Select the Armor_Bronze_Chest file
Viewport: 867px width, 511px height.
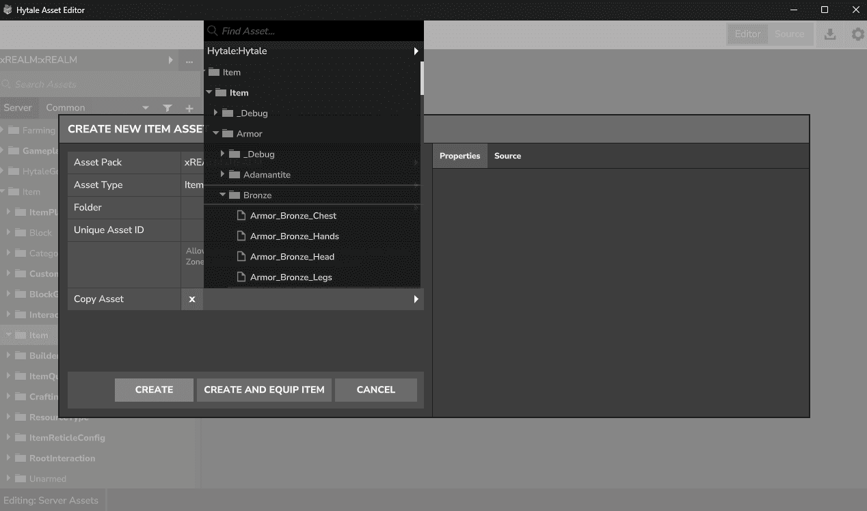(293, 216)
